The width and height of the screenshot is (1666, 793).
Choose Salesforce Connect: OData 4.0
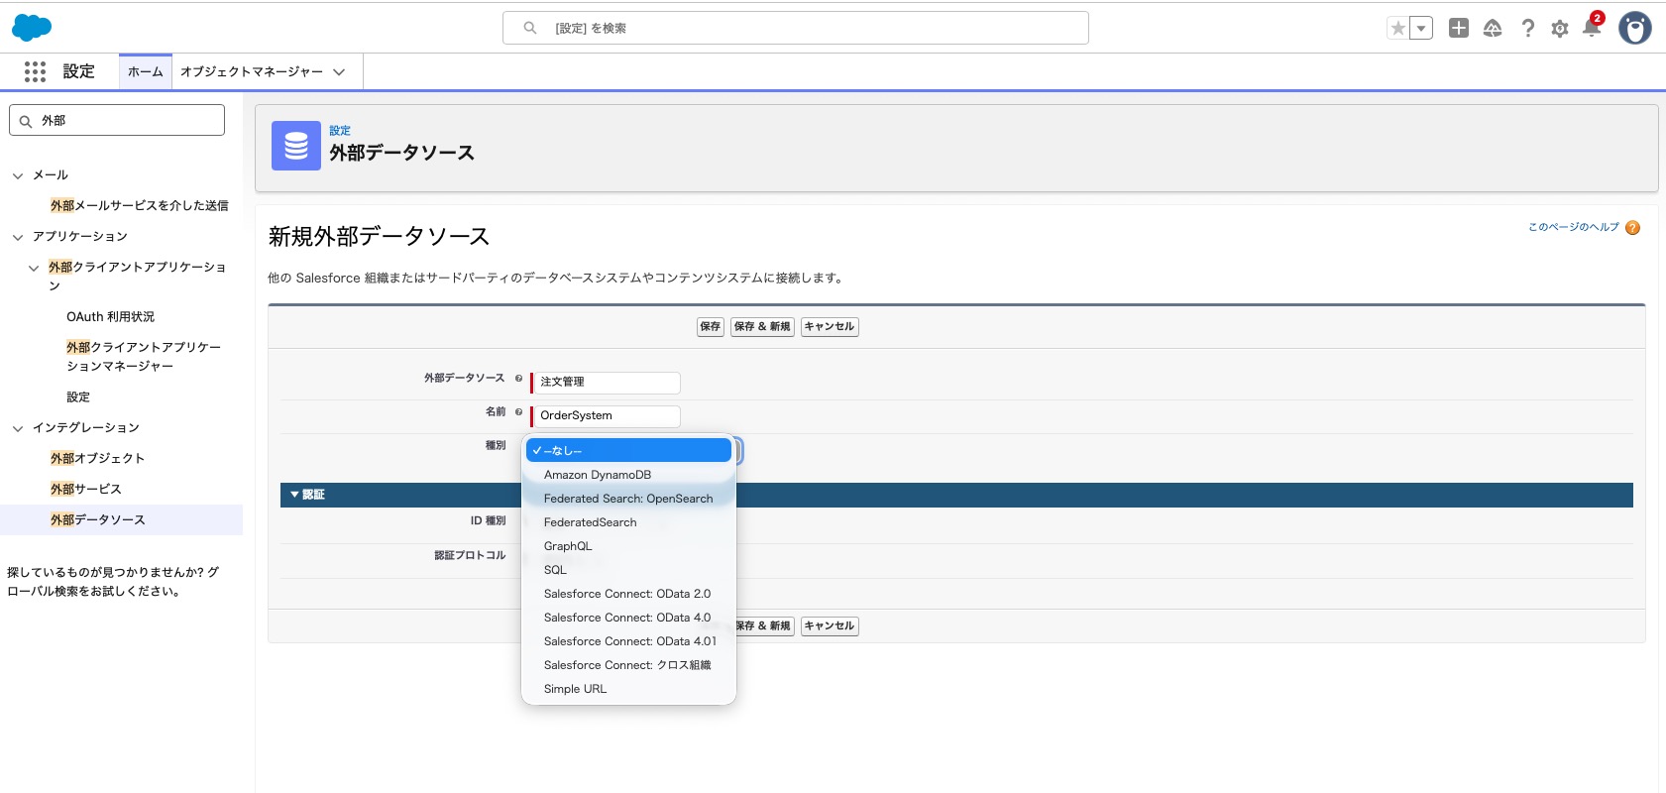coord(628,618)
